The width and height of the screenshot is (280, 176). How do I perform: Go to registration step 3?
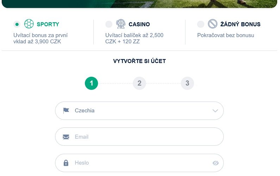(187, 83)
